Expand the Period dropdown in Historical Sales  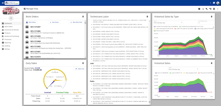pyautogui.click(x=183, y=69)
